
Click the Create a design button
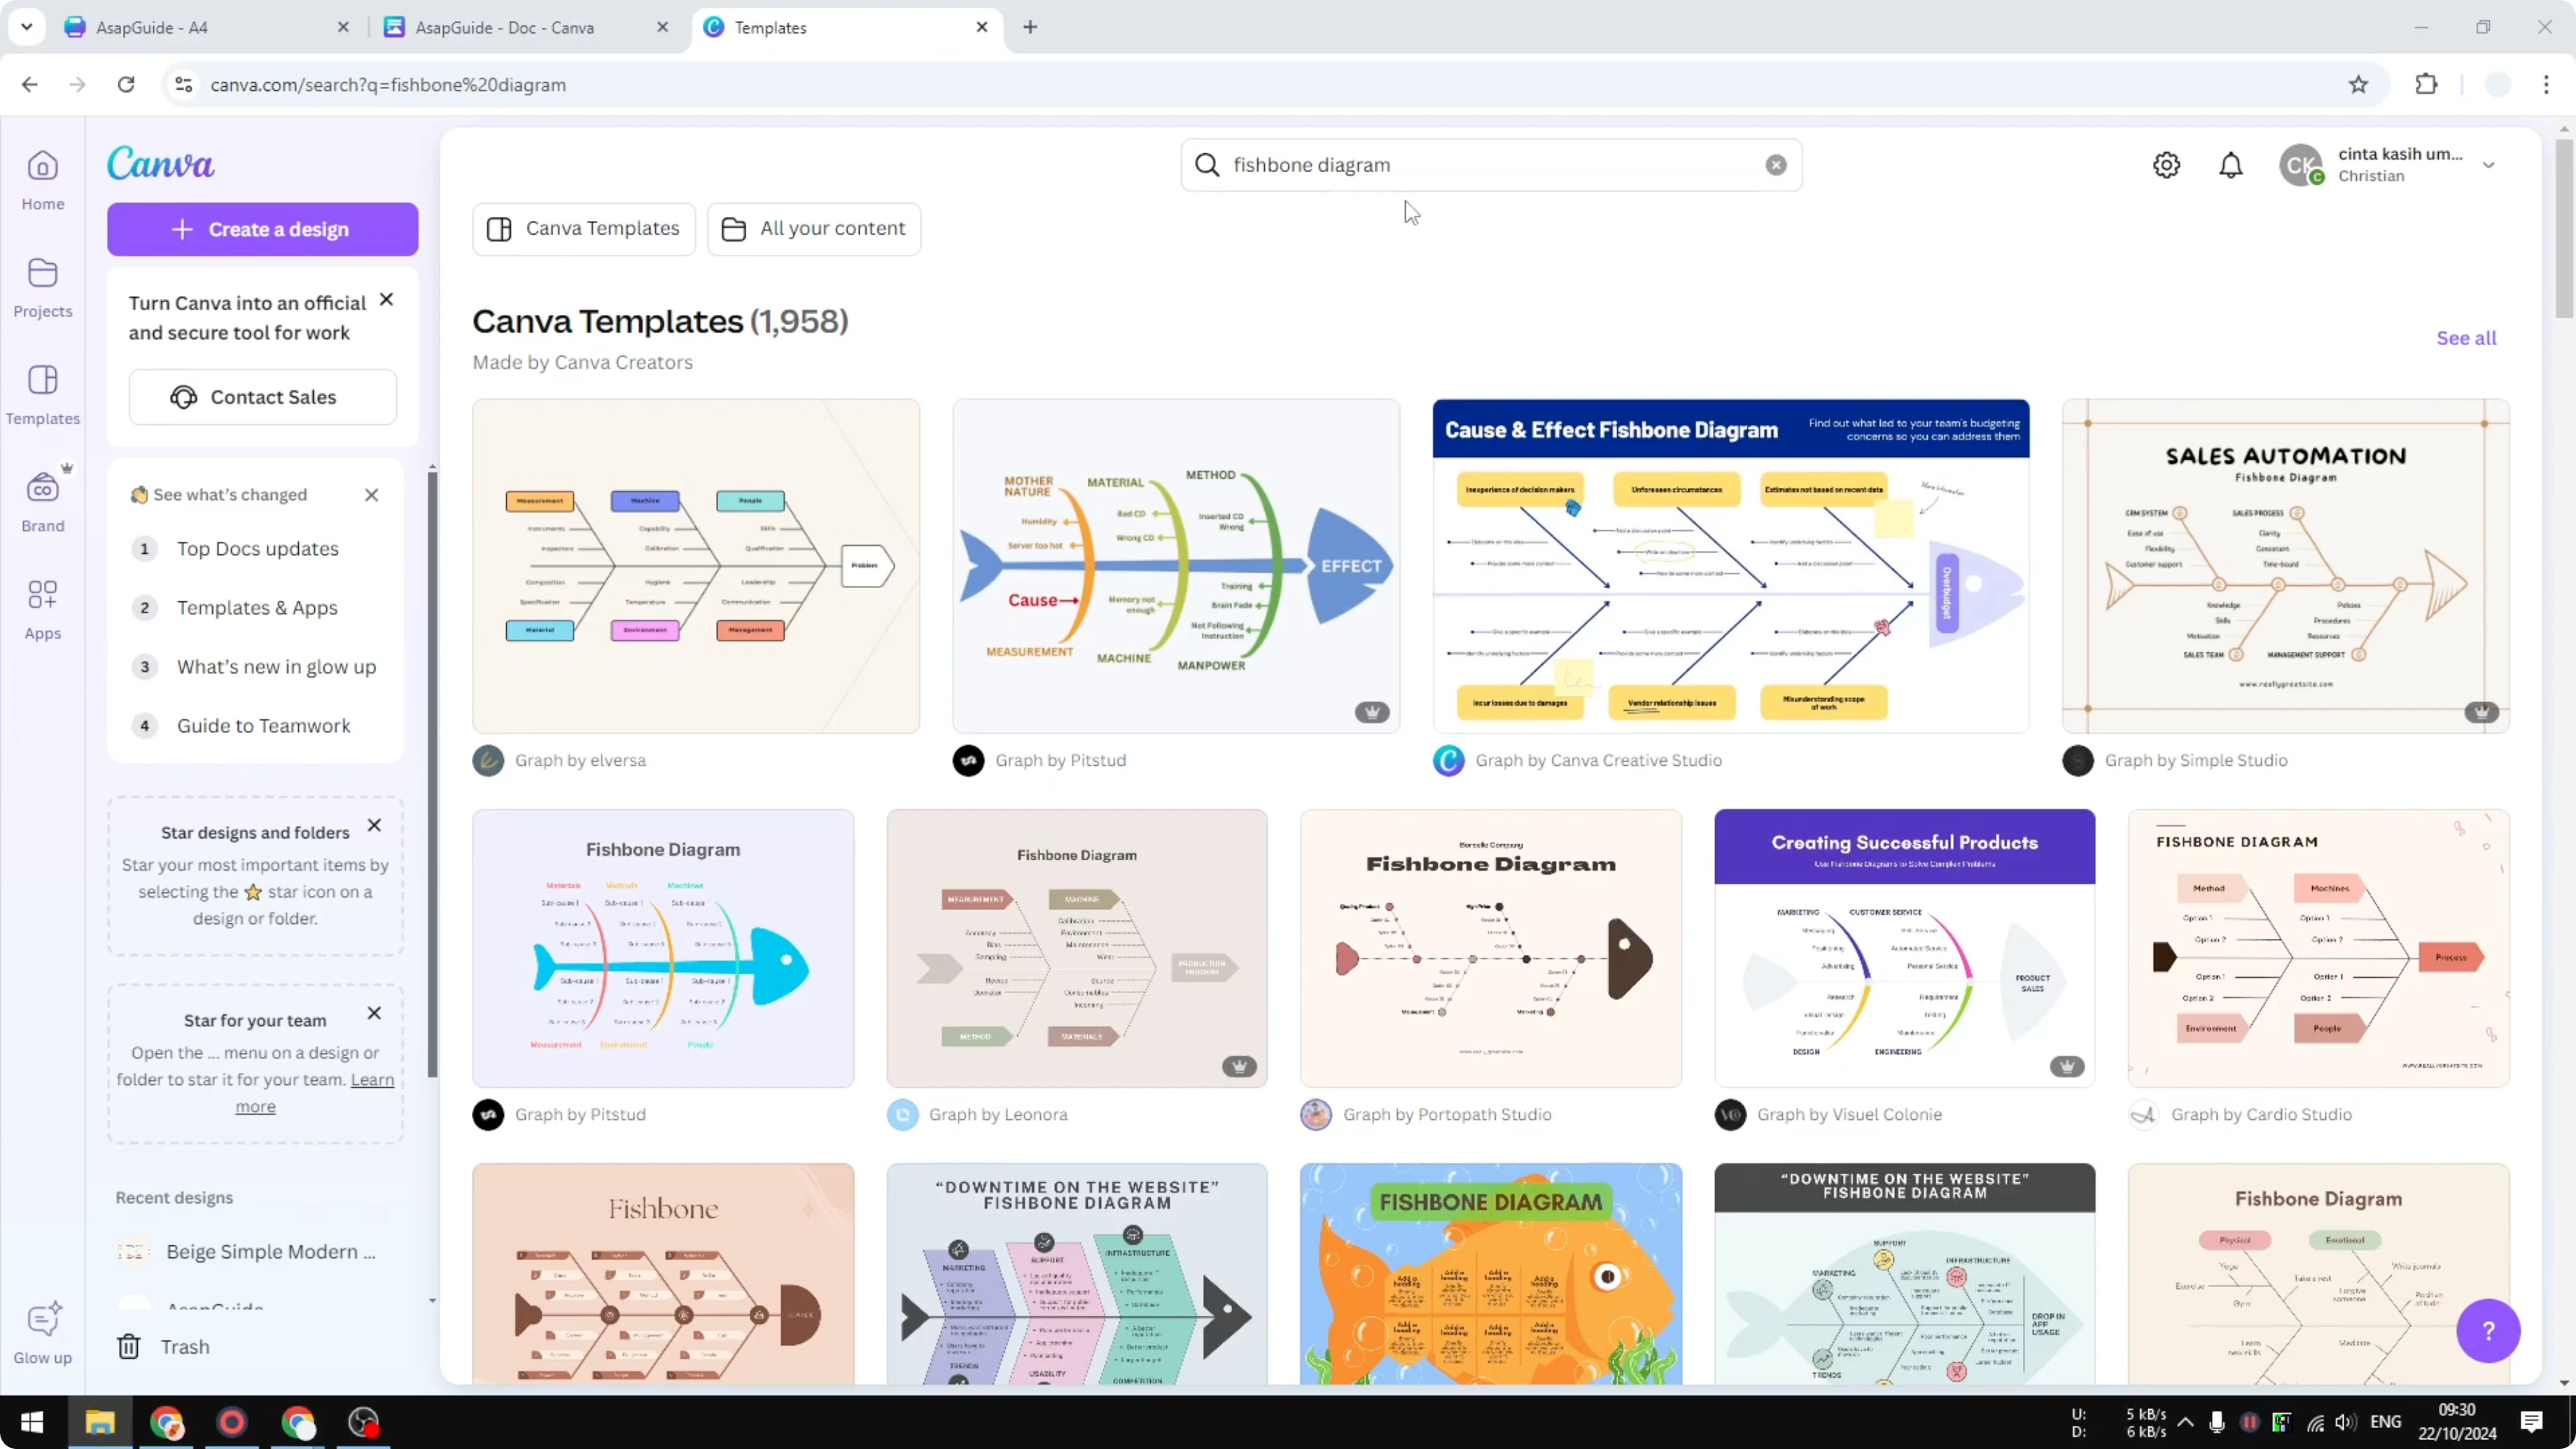click(262, 228)
